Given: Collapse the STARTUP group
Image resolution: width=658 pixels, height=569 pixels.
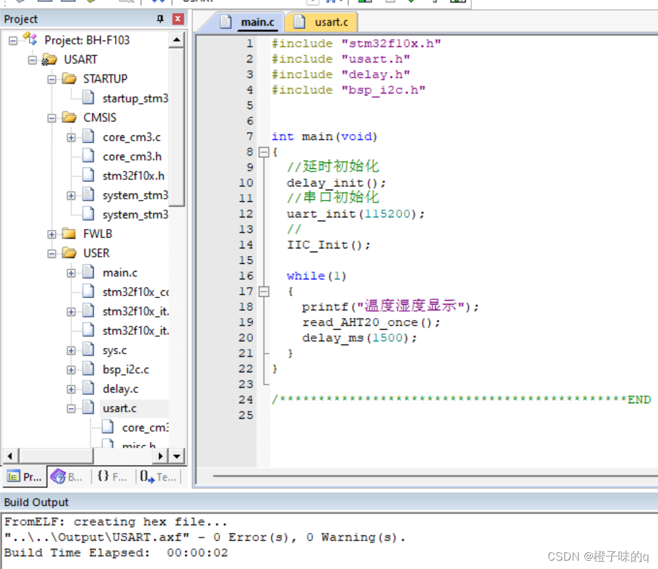Looking at the screenshot, I should point(52,79).
